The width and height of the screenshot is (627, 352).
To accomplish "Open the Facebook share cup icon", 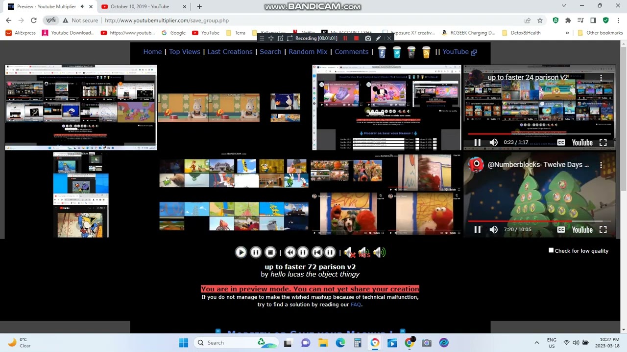I will pyautogui.click(x=382, y=52).
